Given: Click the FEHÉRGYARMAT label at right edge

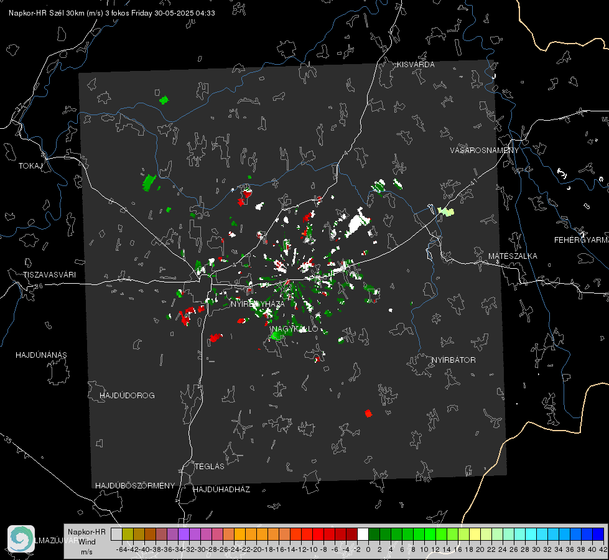Looking at the screenshot, I should 581,240.
